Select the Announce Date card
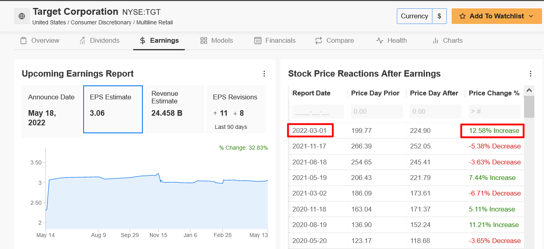 (x=51, y=109)
